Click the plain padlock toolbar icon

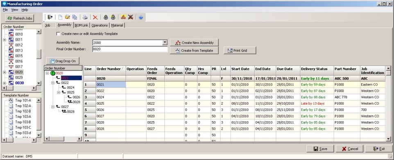[x=106, y=17]
